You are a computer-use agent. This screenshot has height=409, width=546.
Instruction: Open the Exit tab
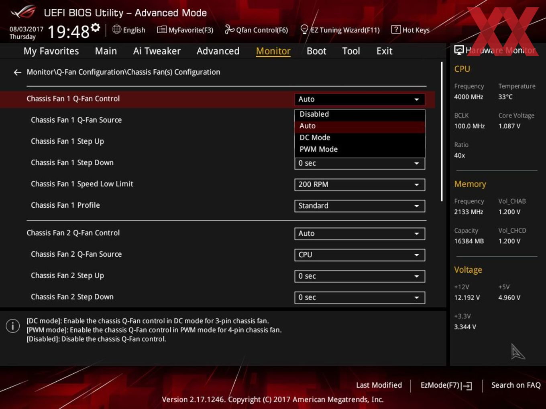point(384,51)
